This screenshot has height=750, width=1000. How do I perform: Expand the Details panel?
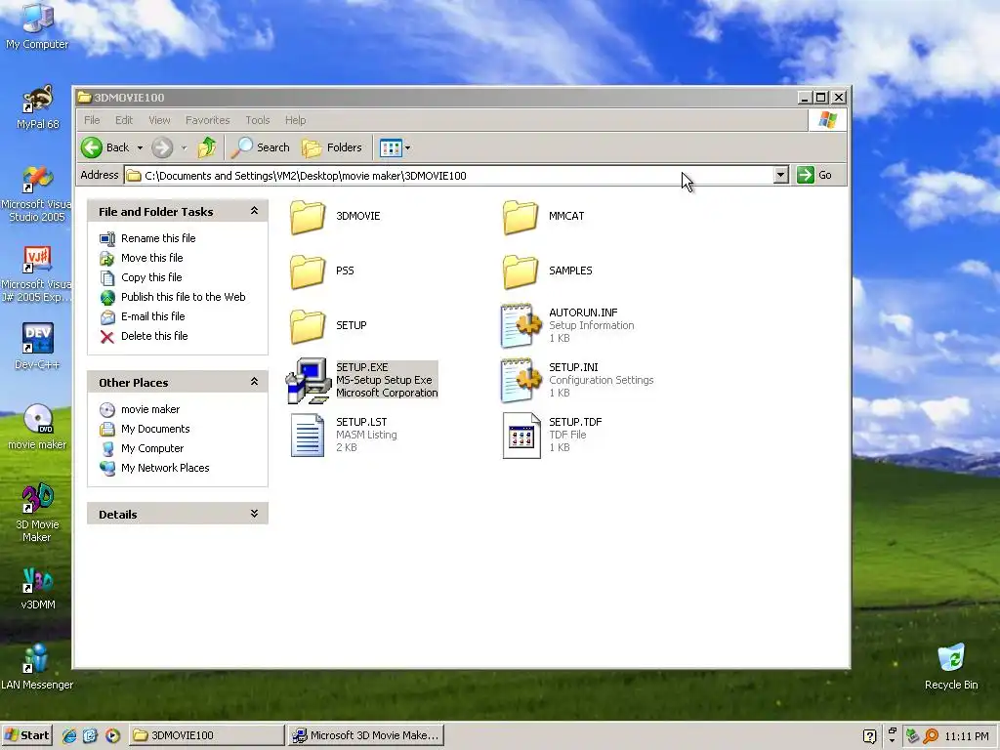point(254,514)
